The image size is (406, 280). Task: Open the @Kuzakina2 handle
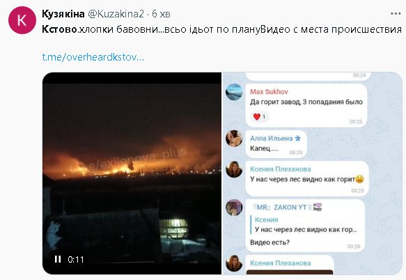click(x=116, y=14)
